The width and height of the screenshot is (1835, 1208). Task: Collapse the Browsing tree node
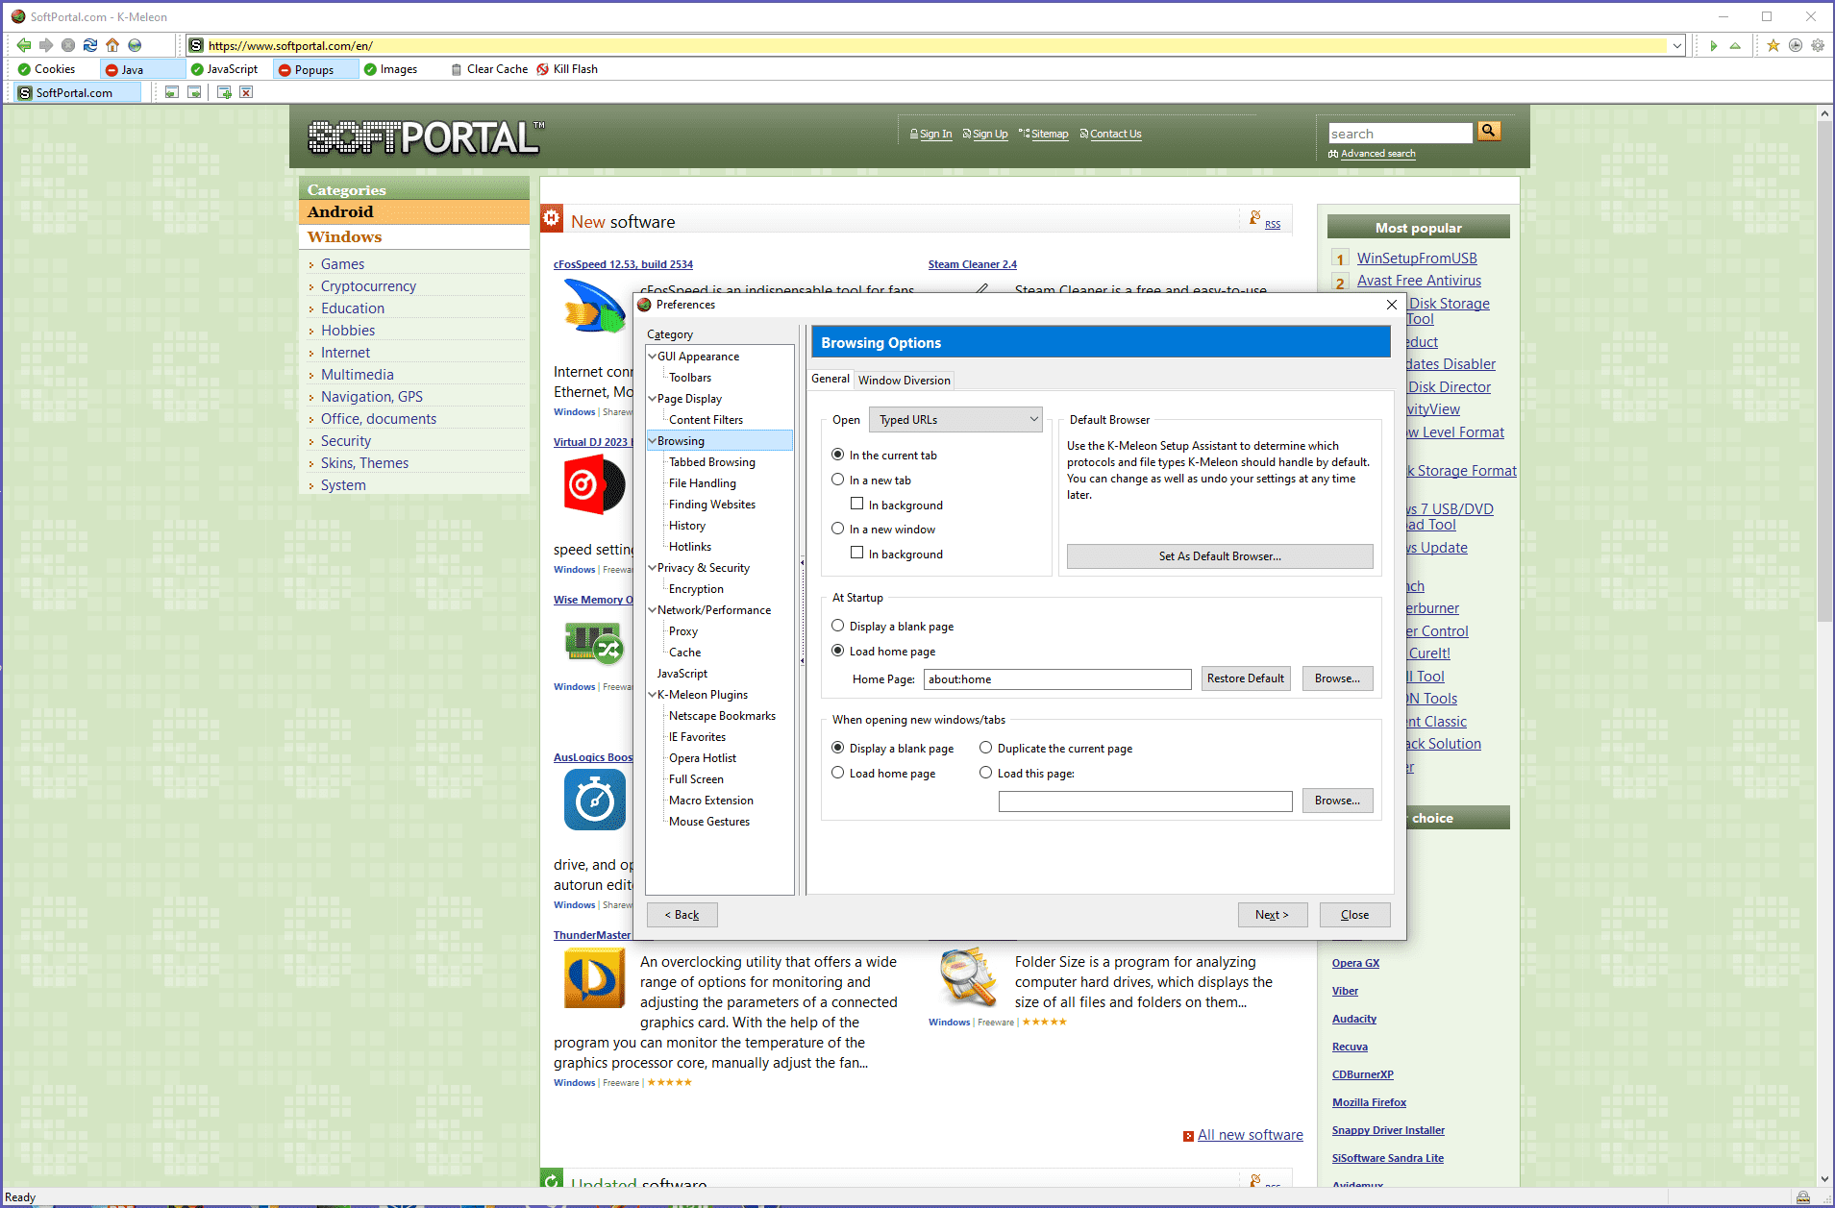point(653,440)
